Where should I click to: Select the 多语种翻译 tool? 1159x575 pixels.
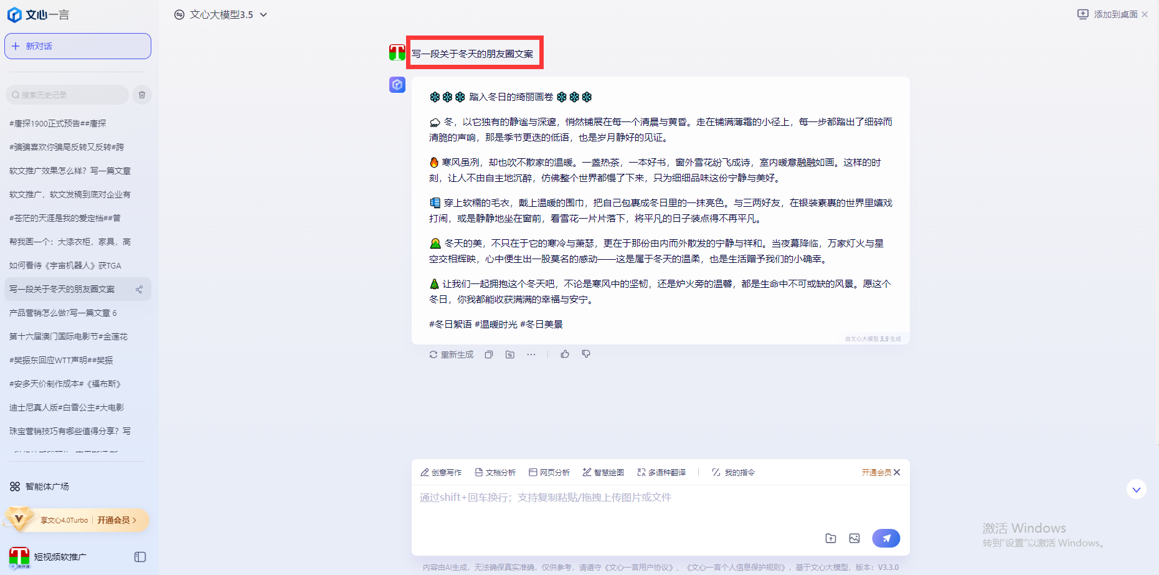pos(661,472)
